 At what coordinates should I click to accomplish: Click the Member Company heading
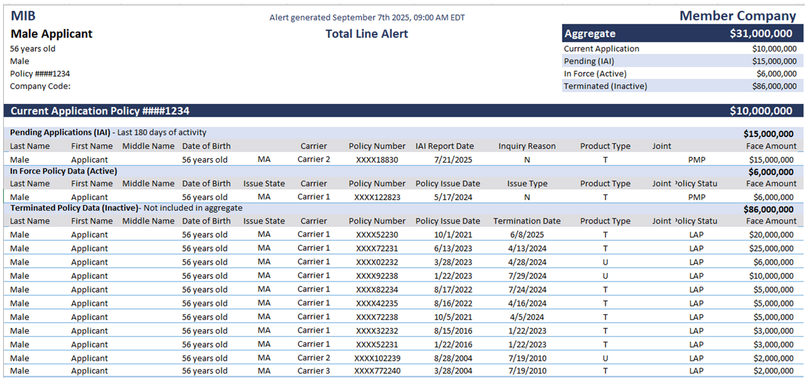click(738, 16)
